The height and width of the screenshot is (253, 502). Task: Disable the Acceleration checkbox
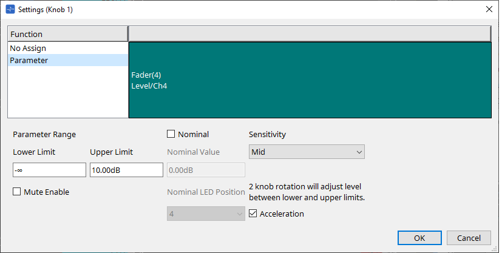254,214
